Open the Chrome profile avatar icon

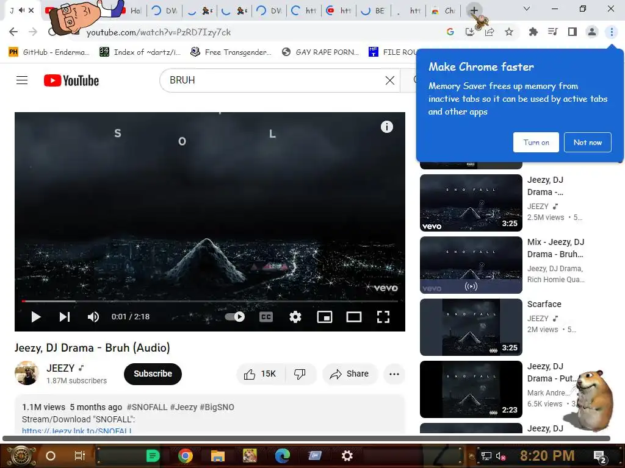pyautogui.click(x=592, y=32)
